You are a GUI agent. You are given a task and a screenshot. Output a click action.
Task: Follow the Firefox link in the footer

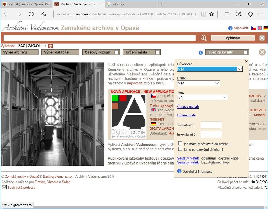tap(40, 182)
